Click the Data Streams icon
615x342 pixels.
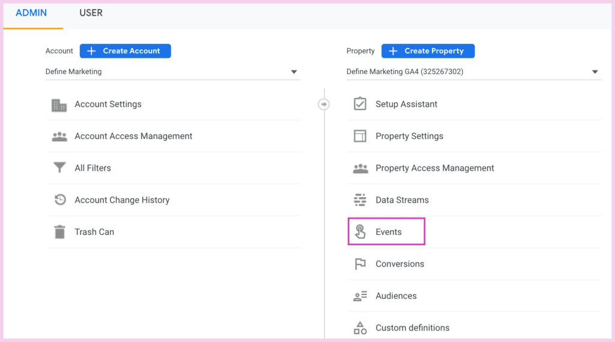point(360,200)
